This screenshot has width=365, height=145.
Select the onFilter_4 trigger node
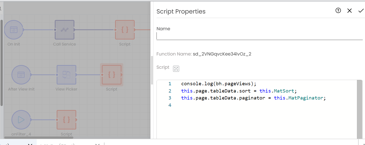21,119
